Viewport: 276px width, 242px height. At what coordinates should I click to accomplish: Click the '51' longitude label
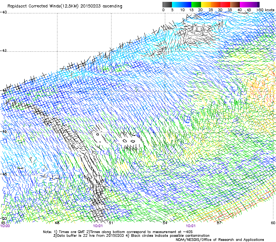tap(111, 223)
